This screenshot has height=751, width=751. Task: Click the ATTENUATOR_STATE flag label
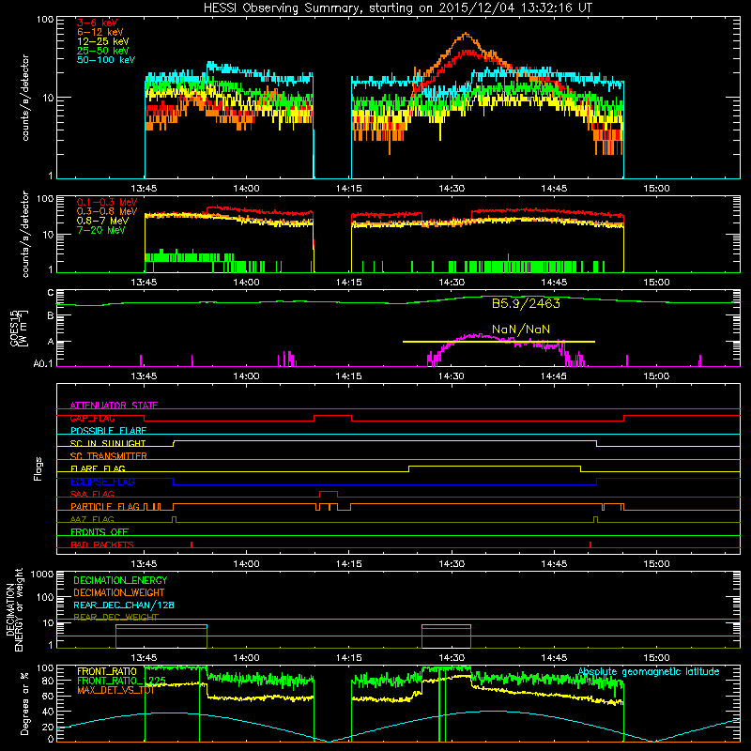tap(114, 406)
